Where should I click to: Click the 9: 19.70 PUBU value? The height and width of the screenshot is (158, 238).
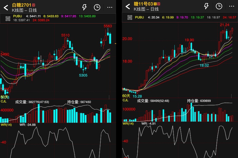(182, 17)
